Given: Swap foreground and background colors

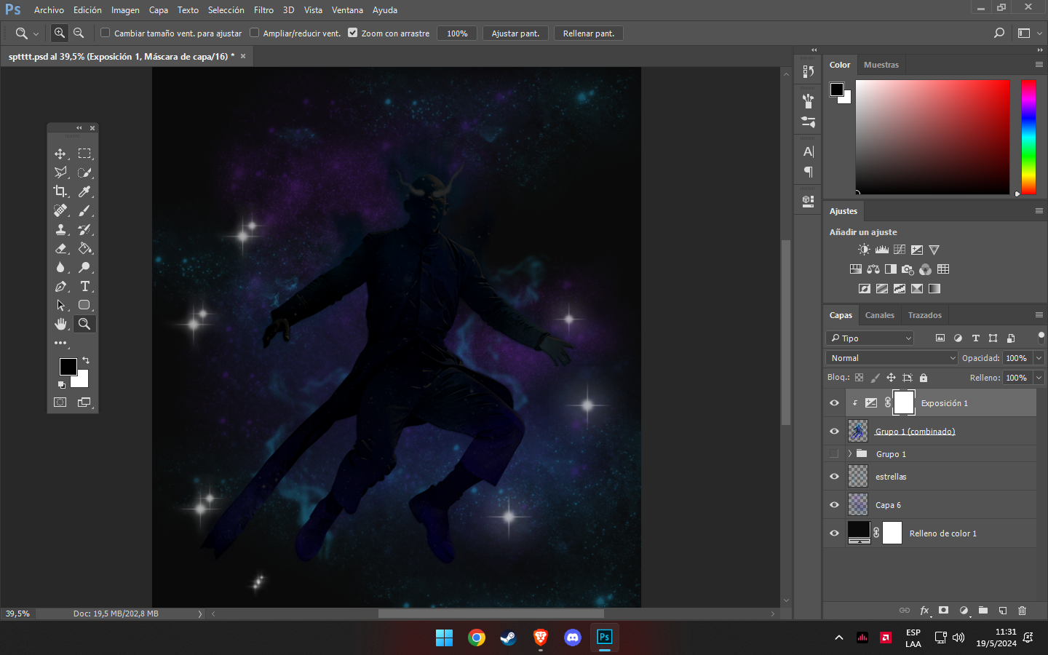Looking at the screenshot, I should 86,360.
